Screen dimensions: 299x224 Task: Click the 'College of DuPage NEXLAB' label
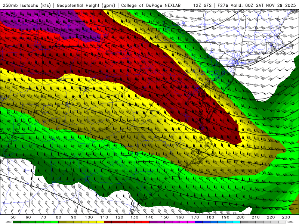pos(151,5)
